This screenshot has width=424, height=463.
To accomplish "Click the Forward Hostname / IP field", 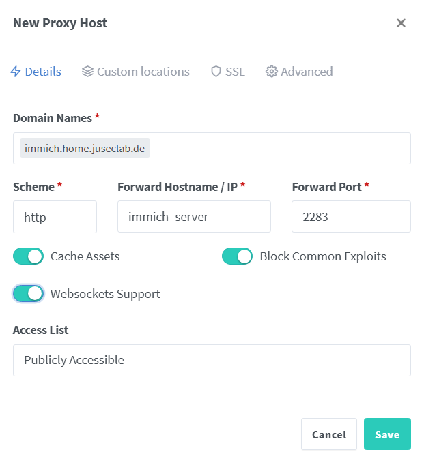I will click(195, 217).
